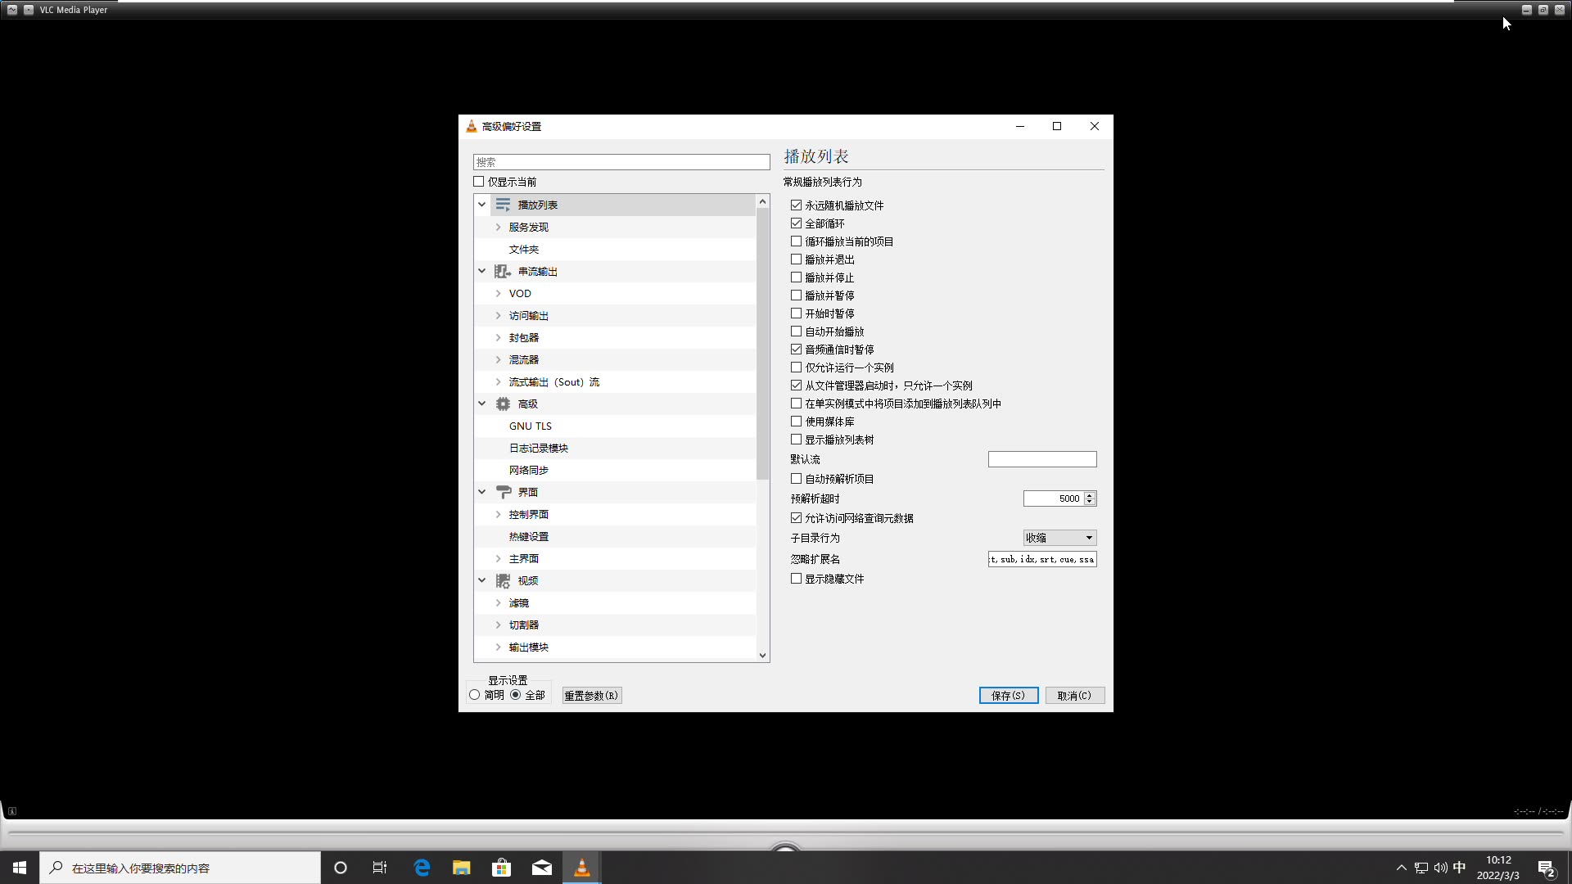Screen dimensions: 1572x884
Task: Open File Explorer from the taskbar
Action: (x=462, y=868)
